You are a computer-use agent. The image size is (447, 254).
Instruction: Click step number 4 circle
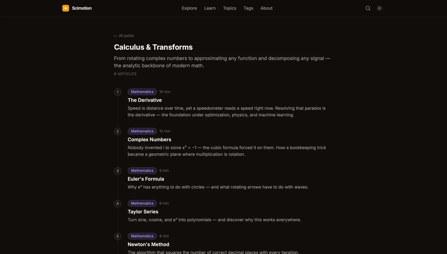click(x=118, y=204)
